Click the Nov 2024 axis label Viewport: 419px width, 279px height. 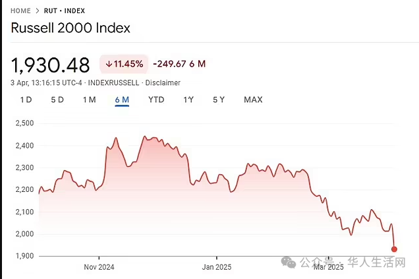(99, 267)
